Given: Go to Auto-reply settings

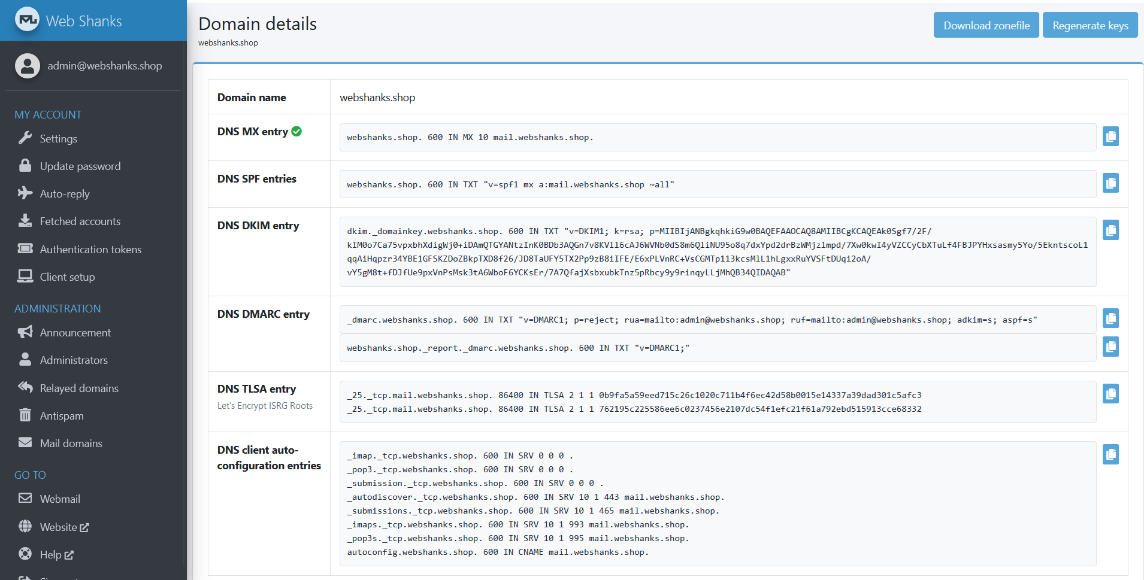Looking at the screenshot, I should 65,194.
